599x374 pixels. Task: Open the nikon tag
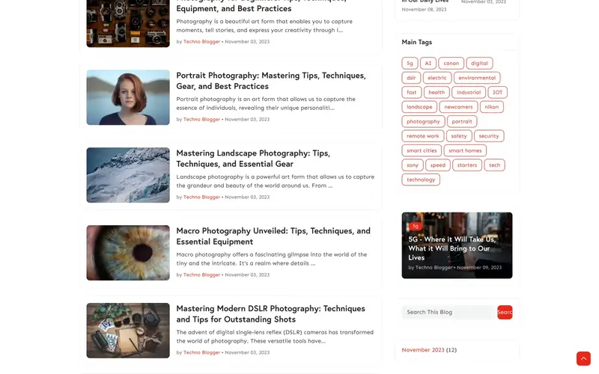[x=492, y=107]
